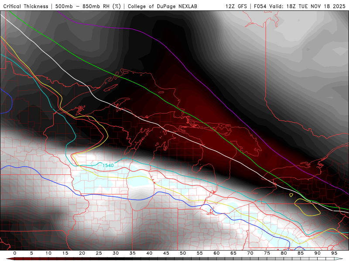Click the "5" colorbar label
Screen dimensions: 349x261
(31, 253)
